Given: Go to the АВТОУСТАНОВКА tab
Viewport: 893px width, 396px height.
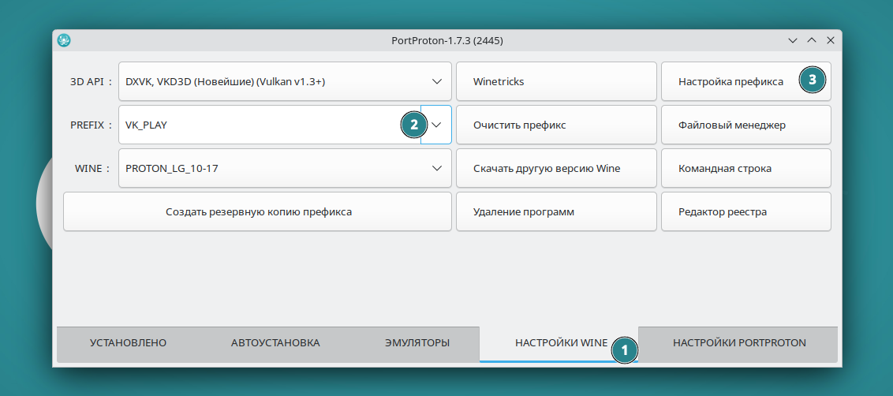Looking at the screenshot, I should click(275, 343).
